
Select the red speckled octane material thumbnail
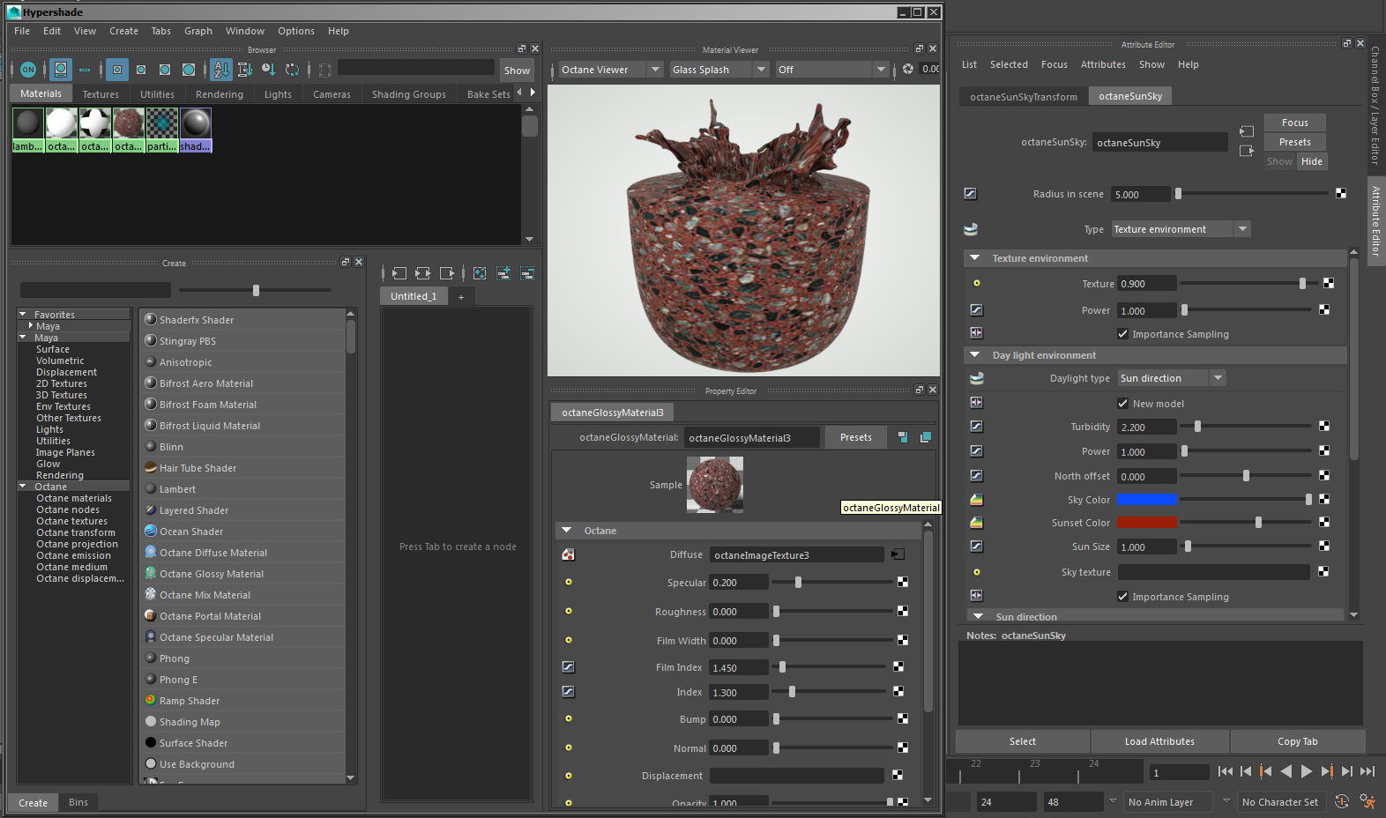(x=129, y=124)
